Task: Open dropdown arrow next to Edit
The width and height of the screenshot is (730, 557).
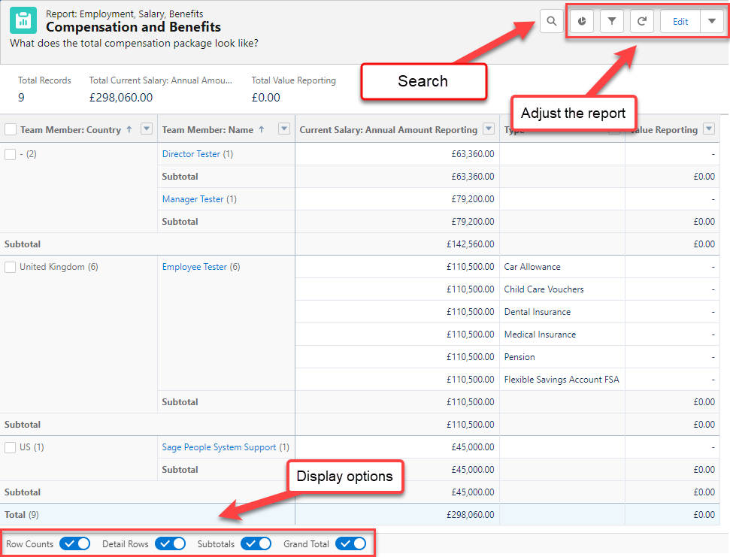Action: click(x=711, y=21)
